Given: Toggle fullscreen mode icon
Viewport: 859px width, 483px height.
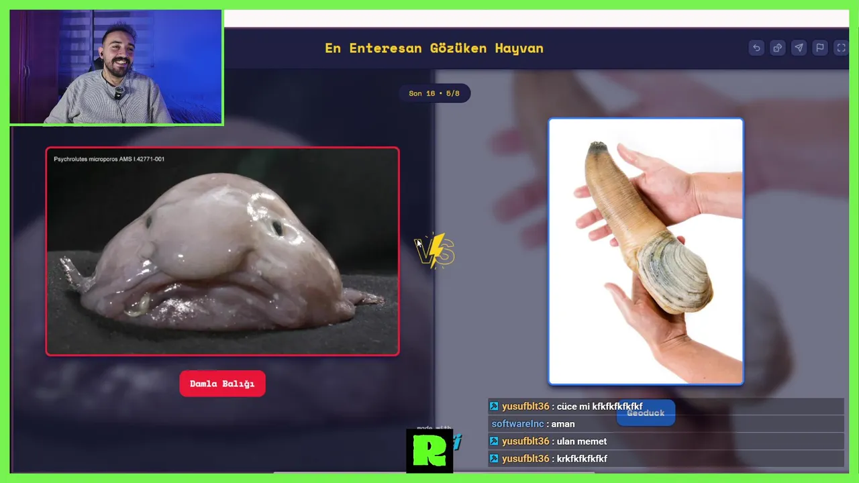Looking at the screenshot, I should point(841,48).
